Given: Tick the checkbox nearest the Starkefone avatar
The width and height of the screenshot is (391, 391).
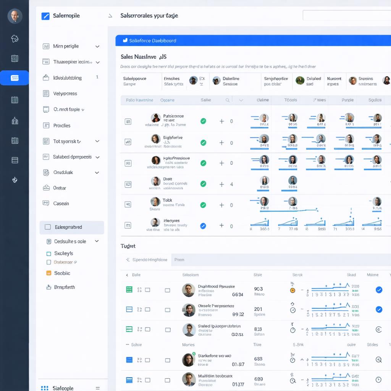Looking at the screenshot, I should (x=168, y=360).
